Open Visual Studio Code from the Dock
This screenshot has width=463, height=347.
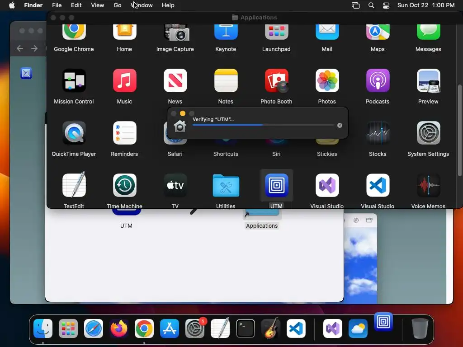click(x=296, y=328)
